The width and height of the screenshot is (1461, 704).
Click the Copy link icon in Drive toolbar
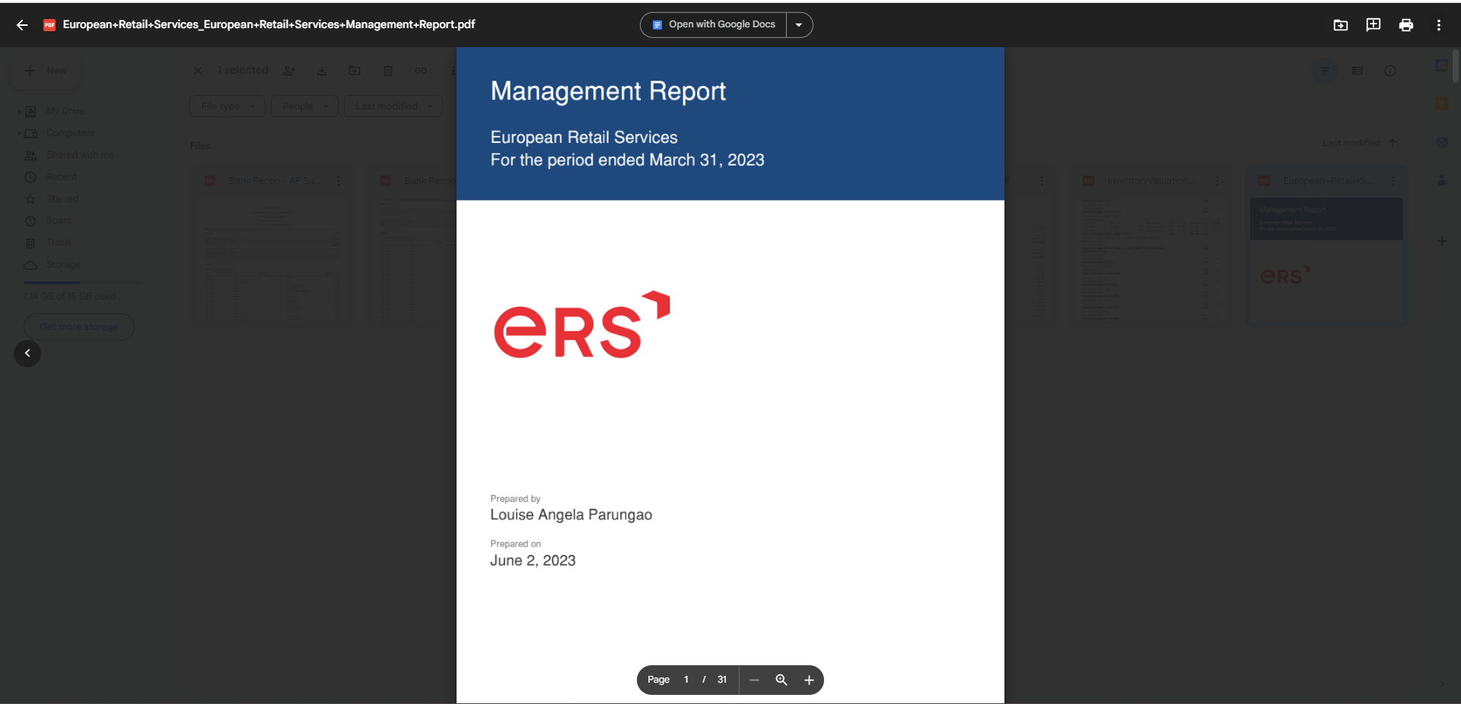[421, 71]
